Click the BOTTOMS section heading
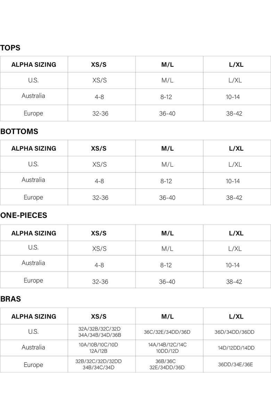Viewport: 271px width, 416px height. [x=19, y=132]
